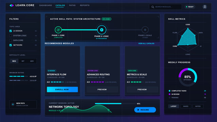Viewport: 217px width, 122px height.
Task: Click Preview for Metrics & Scale
Action: [x=142, y=89]
